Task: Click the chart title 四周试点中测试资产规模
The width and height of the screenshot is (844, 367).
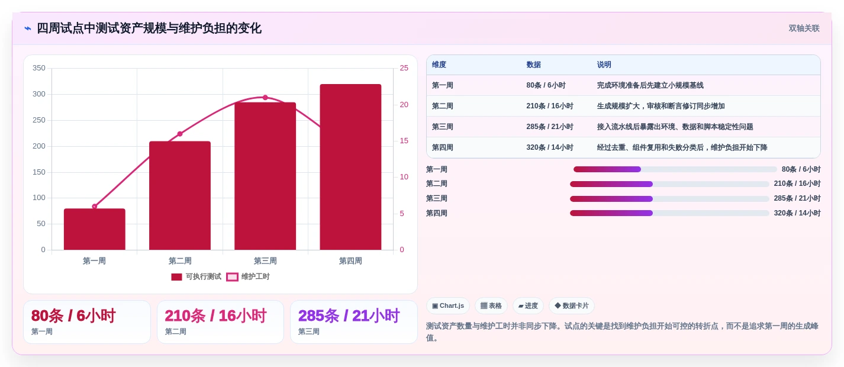Action: (149, 28)
